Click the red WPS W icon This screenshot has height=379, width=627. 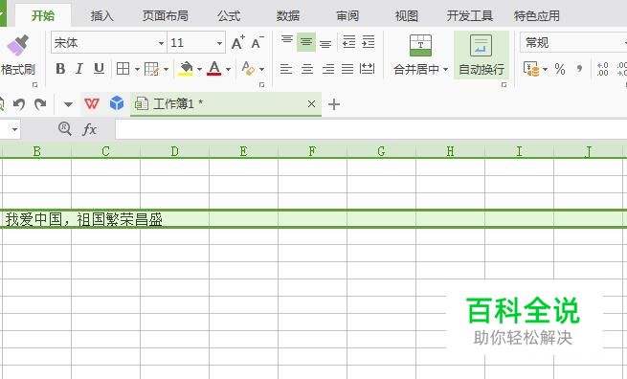(x=92, y=104)
